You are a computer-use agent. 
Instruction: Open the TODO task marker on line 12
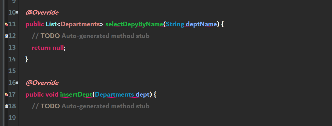7,36
